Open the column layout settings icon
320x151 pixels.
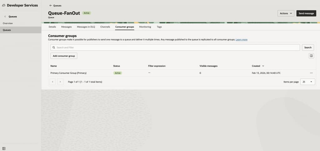[311, 56]
